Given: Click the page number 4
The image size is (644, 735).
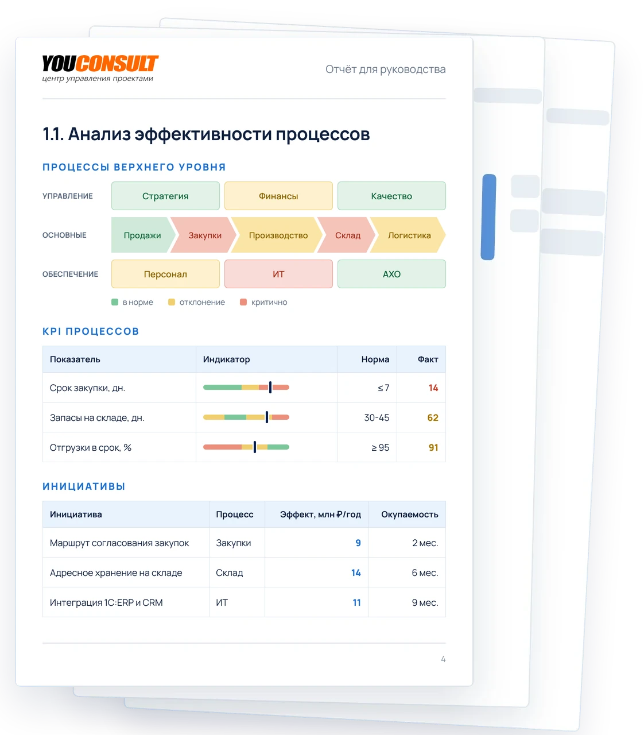Looking at the screenshot, I should click(x=443, y=659).
